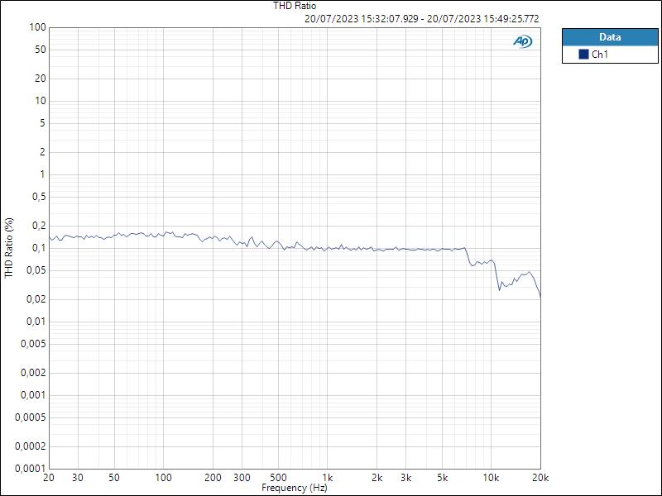662x496 pixels.
Task: Click the 500 frequency label on the axis
Action: coord(279,477)
